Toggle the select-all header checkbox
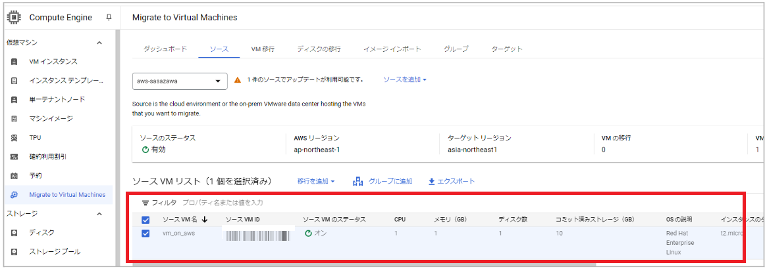The width and height of the screenshot is (765, 271). point(145,220)
